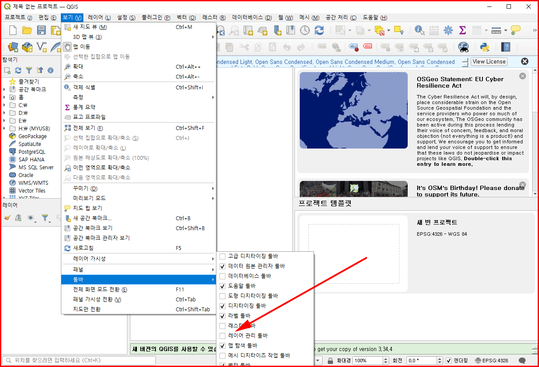The image size is (539, 367).
Task: Click the toolbar Refresh map icon
Action: (319, 30)
